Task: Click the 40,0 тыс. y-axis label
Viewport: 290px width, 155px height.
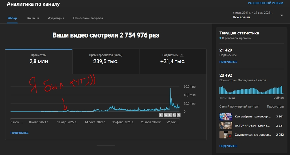Action: point(190,95)
